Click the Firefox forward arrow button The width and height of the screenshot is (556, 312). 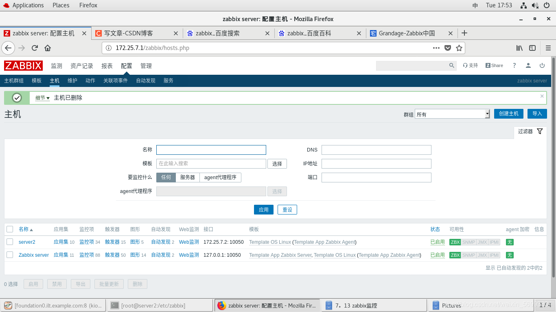click(x=22, y=48)
